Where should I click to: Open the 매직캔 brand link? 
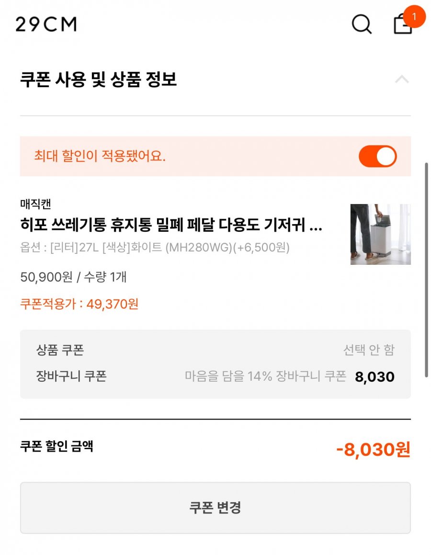click(35, 204)
